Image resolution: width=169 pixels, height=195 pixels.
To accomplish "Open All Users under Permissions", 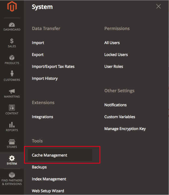I will 112,43.
